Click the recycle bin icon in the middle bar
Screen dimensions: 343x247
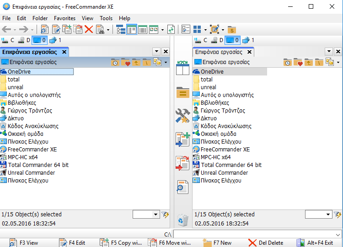[x=182, y=220]
